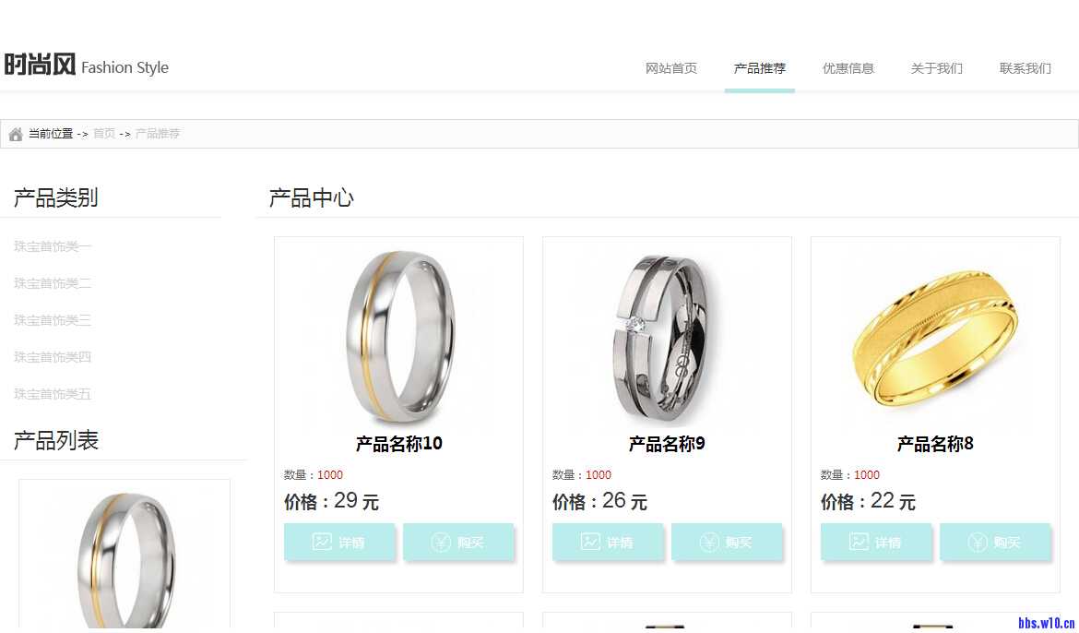
Task: Open the 关于我们 page
Action: 937,68
